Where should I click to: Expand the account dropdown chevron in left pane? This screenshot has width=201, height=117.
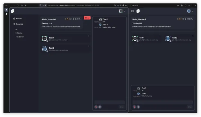124,11
